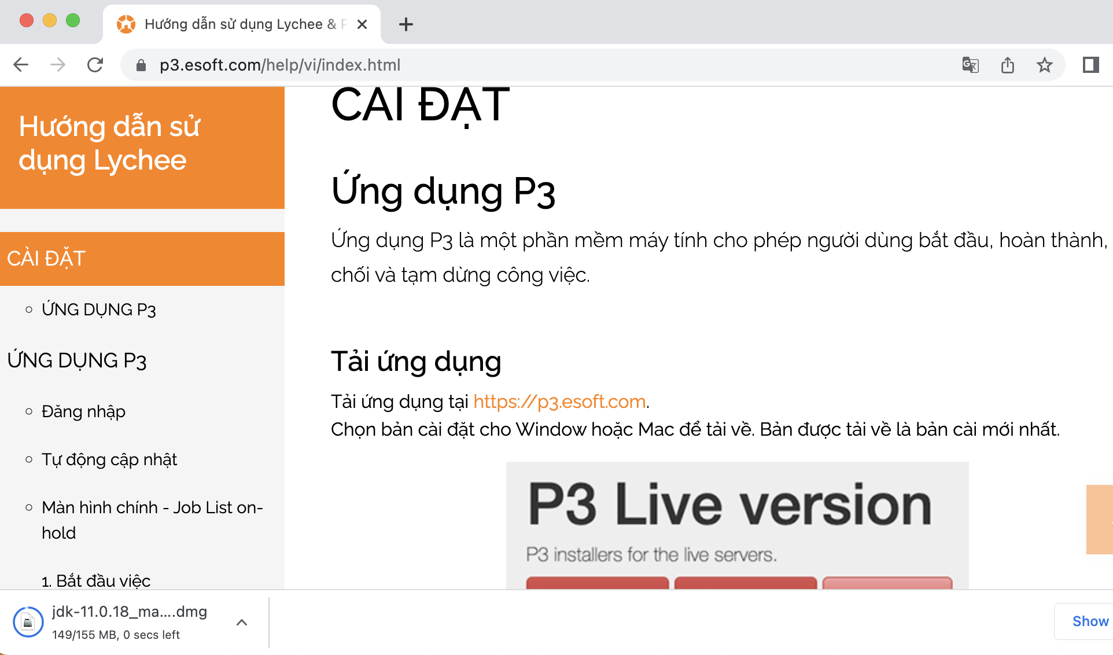The height and width of the screenshot is (655, 1113).
Task: Click the browser forward arrow
Action: pos(58,65)
